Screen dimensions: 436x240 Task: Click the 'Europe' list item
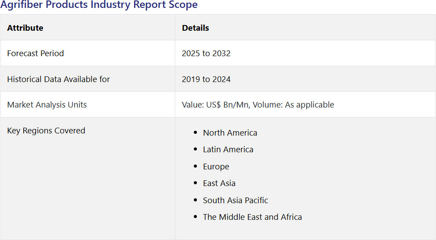pyautogui.click(x=216, y=166)
